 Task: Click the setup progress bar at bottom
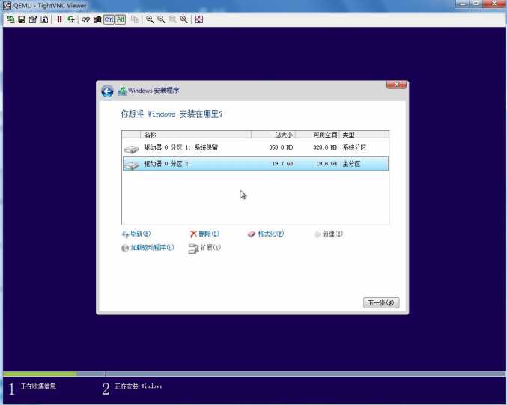[253, 374]
